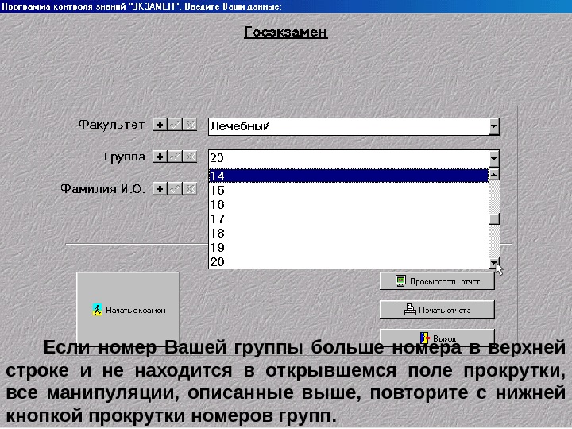The width and height of the screenshot is (572, 429).
Task: Select group 20 in the dropdown list
Action: tap(349, 261)
